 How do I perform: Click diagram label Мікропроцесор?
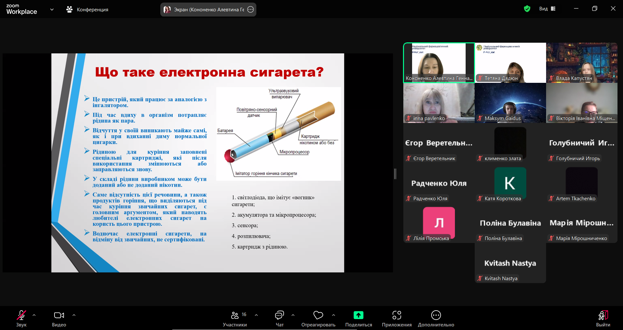click(294, 152)
